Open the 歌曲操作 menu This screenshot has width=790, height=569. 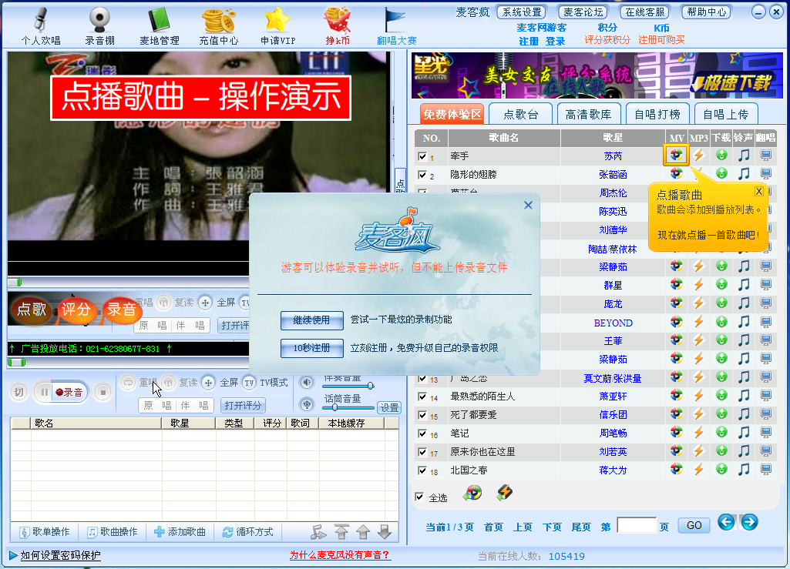[113, 532]
